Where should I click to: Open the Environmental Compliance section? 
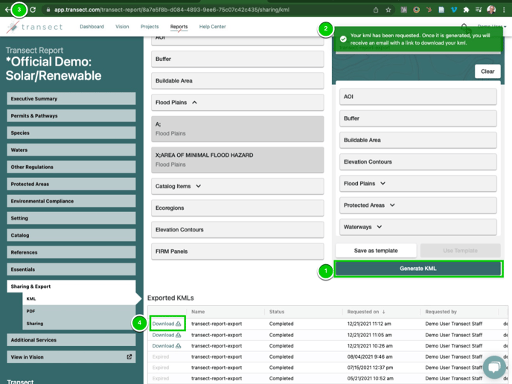click(x=71, y=201)
